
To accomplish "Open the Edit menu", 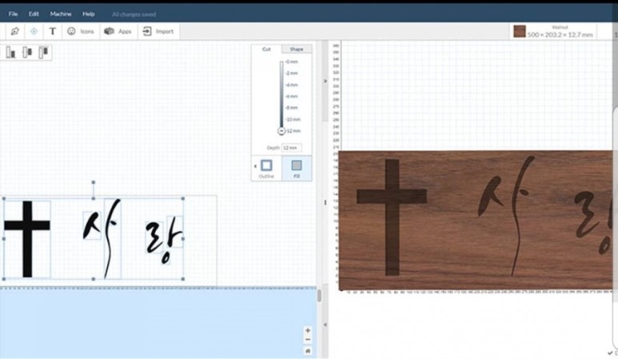I will (34, 14).
